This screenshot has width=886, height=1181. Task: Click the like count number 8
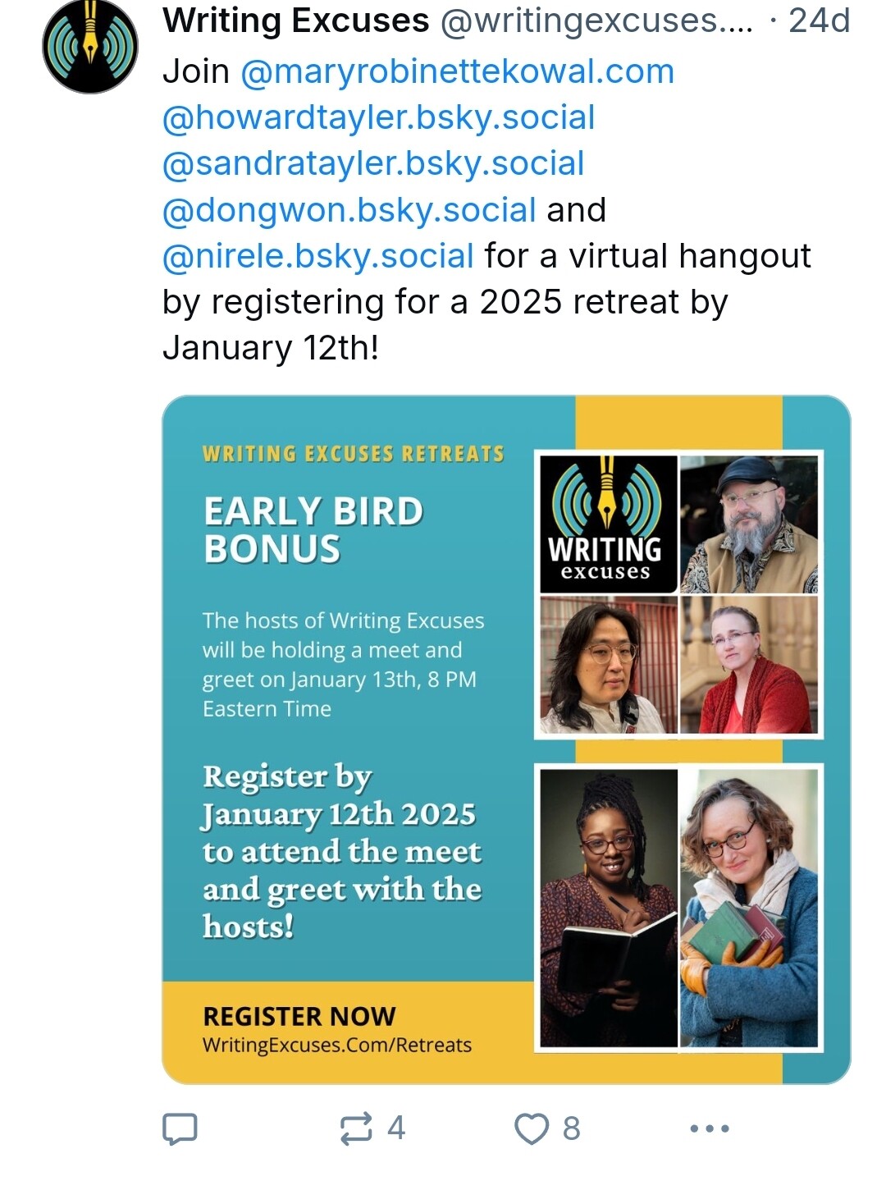(x=572, y=1128)
